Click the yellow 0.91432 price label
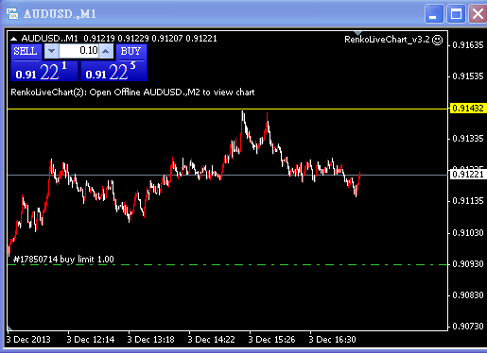 pyautogui.click(x=468, y=109)
